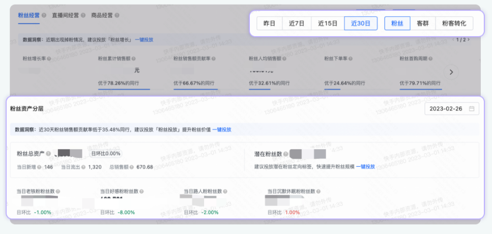
Task: Choose the 客群 segment button
Action: click(423, 23)
